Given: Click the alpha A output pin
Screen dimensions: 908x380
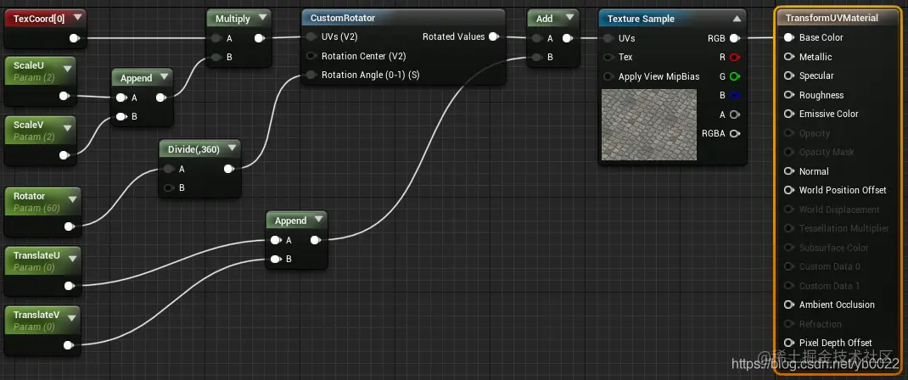Looking at the screenshot, I should (735, 115).
